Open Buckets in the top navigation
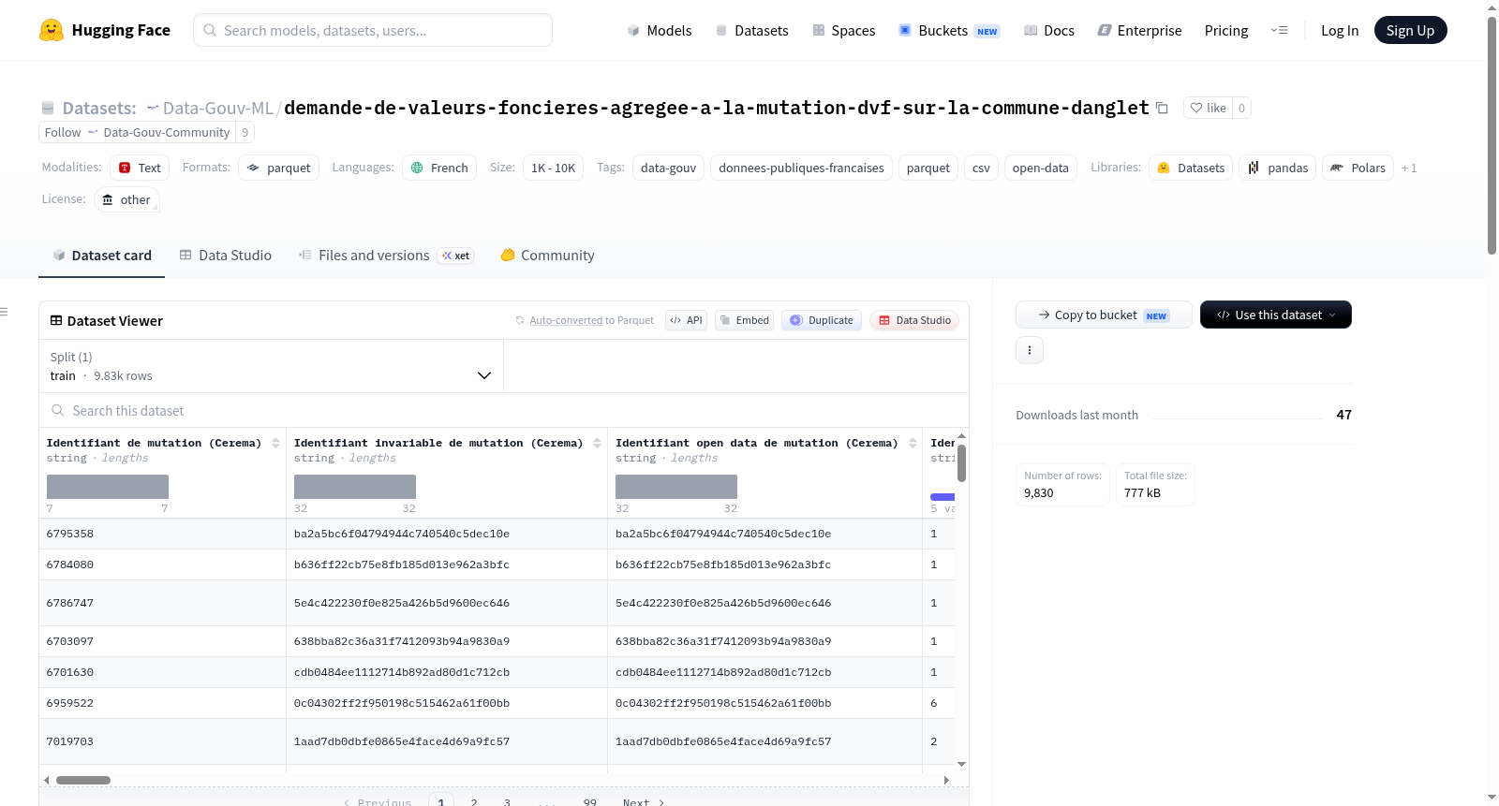This screenshot has width=1499, height=806. (949, 30)
